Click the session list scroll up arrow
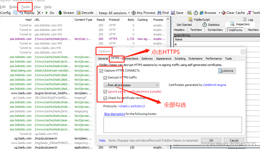Screen dimensions: 260x149 coord(168,19)
